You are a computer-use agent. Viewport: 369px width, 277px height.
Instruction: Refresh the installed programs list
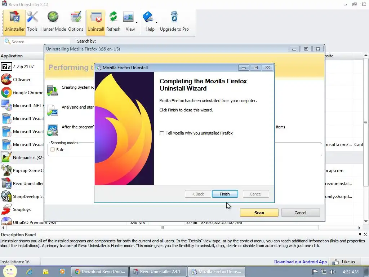click(x=113, y=22)
